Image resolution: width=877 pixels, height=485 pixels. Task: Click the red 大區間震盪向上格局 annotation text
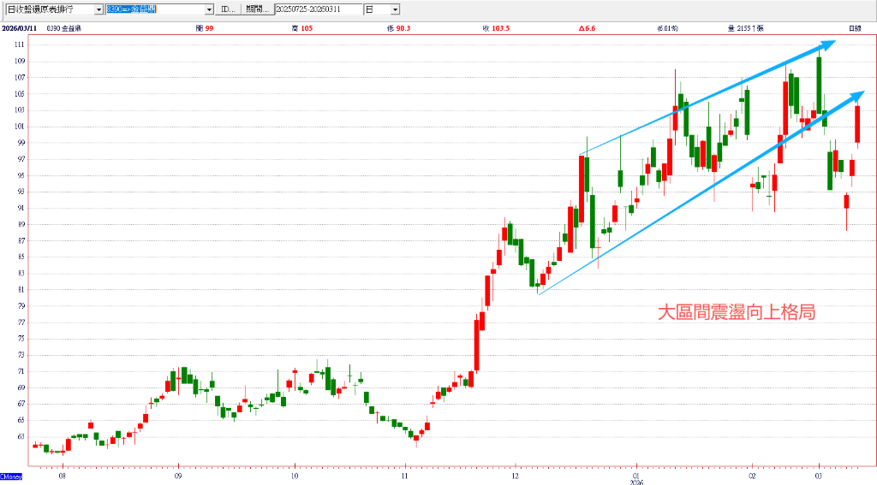click(736, 313)
